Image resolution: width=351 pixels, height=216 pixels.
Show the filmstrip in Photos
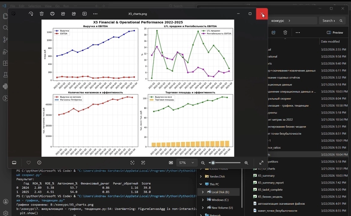(x=14, y=163)
